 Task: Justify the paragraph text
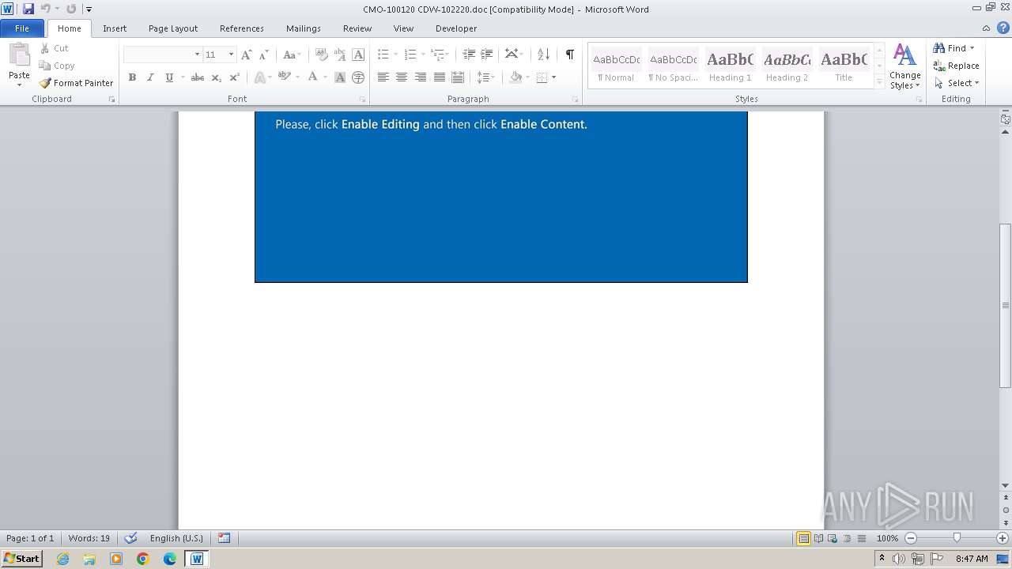pyautogui.click(x=440, y=77)
